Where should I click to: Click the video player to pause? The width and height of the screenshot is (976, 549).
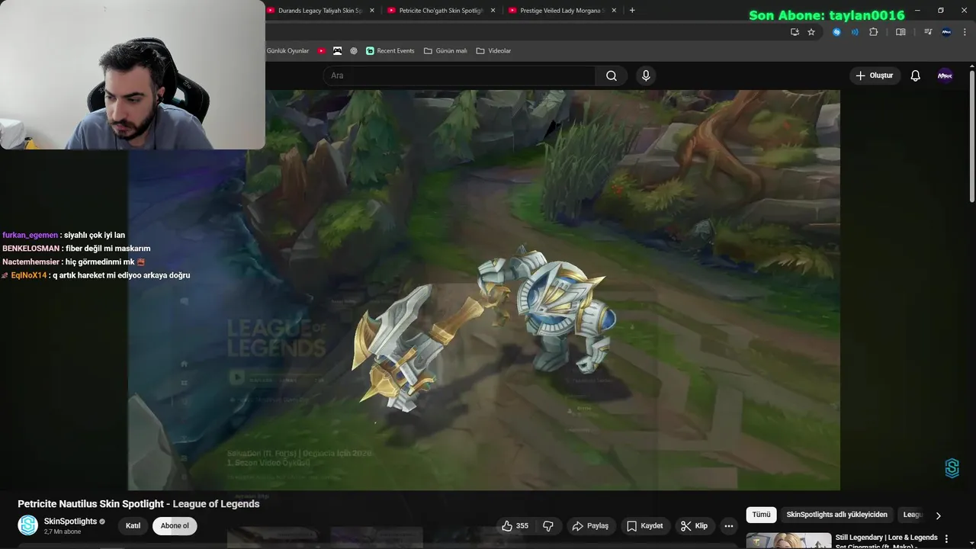click(484, 290)
